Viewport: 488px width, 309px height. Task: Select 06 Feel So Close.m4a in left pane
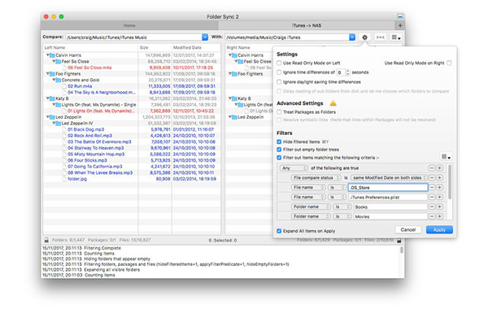[x=89, y=67]
